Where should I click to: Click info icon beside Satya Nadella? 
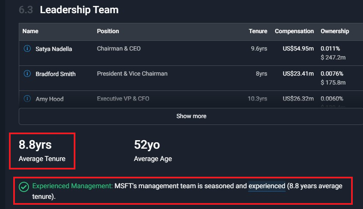tap(27, 49)
